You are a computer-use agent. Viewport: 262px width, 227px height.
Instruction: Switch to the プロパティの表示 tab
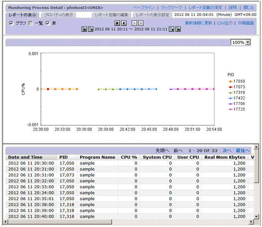[58, 15]
